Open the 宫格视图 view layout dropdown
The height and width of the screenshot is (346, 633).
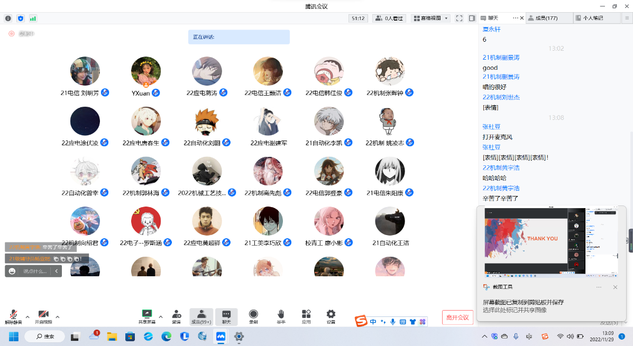(430, 18)
